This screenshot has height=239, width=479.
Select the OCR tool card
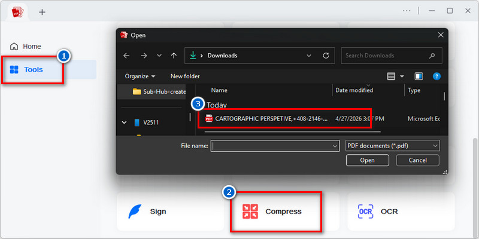[x=401, y=212]
